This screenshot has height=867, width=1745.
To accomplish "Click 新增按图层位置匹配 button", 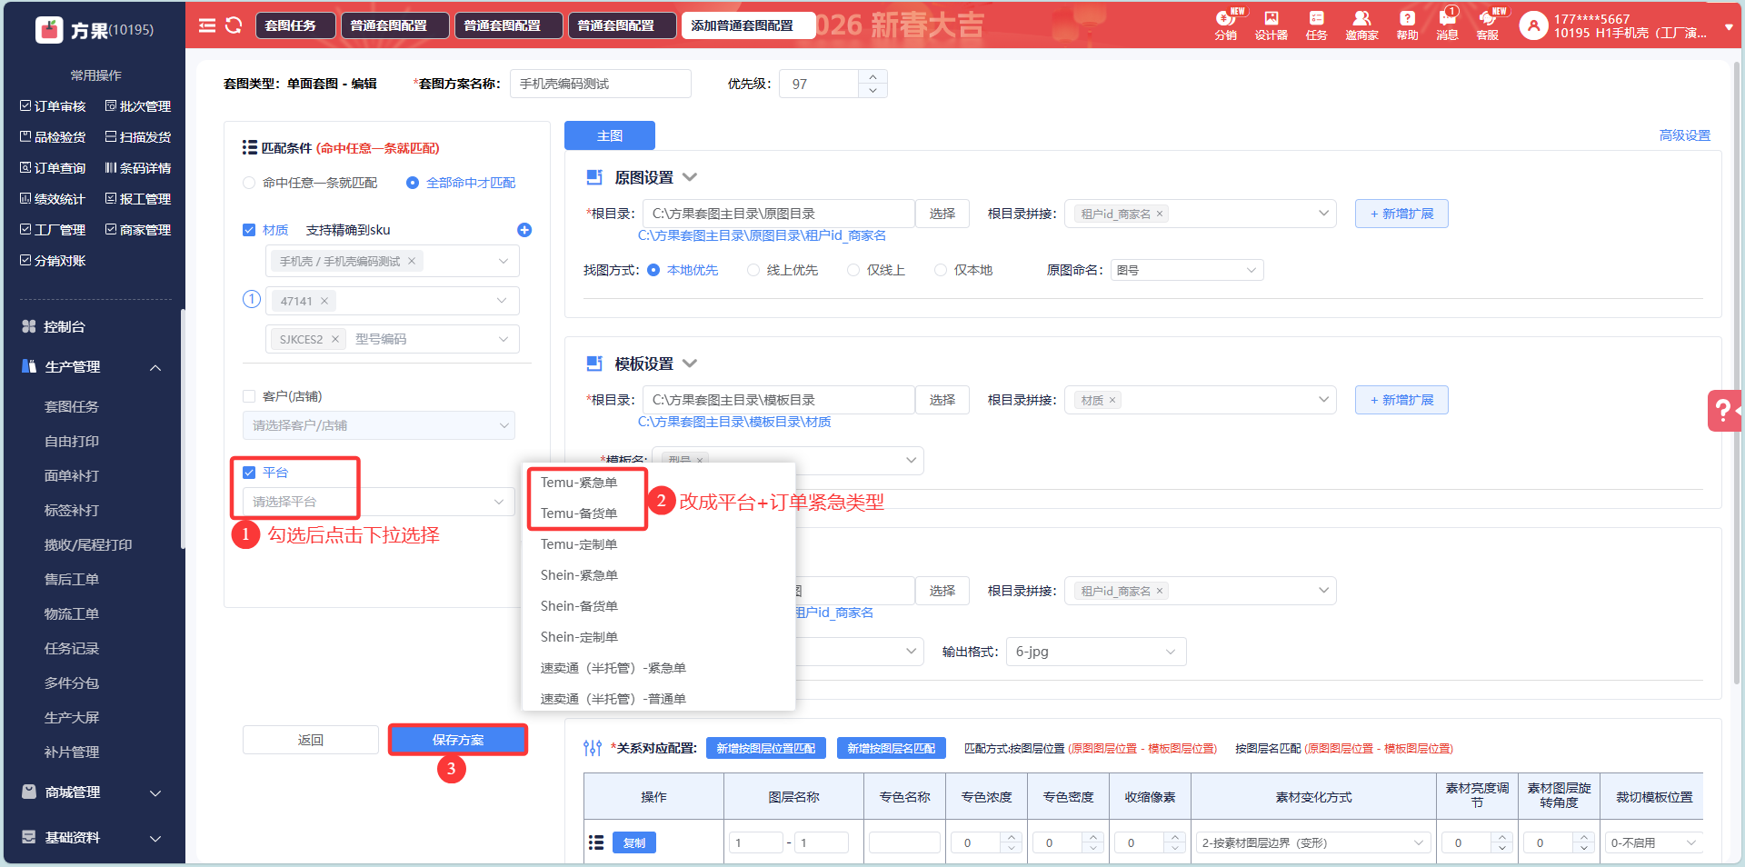I will (x=766, y=748).
